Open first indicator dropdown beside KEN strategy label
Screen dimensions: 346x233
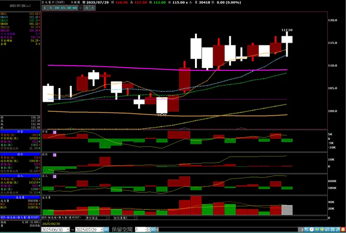click(x=108, y=218)
